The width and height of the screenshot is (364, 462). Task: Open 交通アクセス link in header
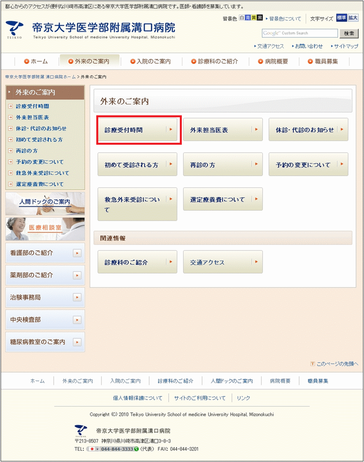pos(271,46)
